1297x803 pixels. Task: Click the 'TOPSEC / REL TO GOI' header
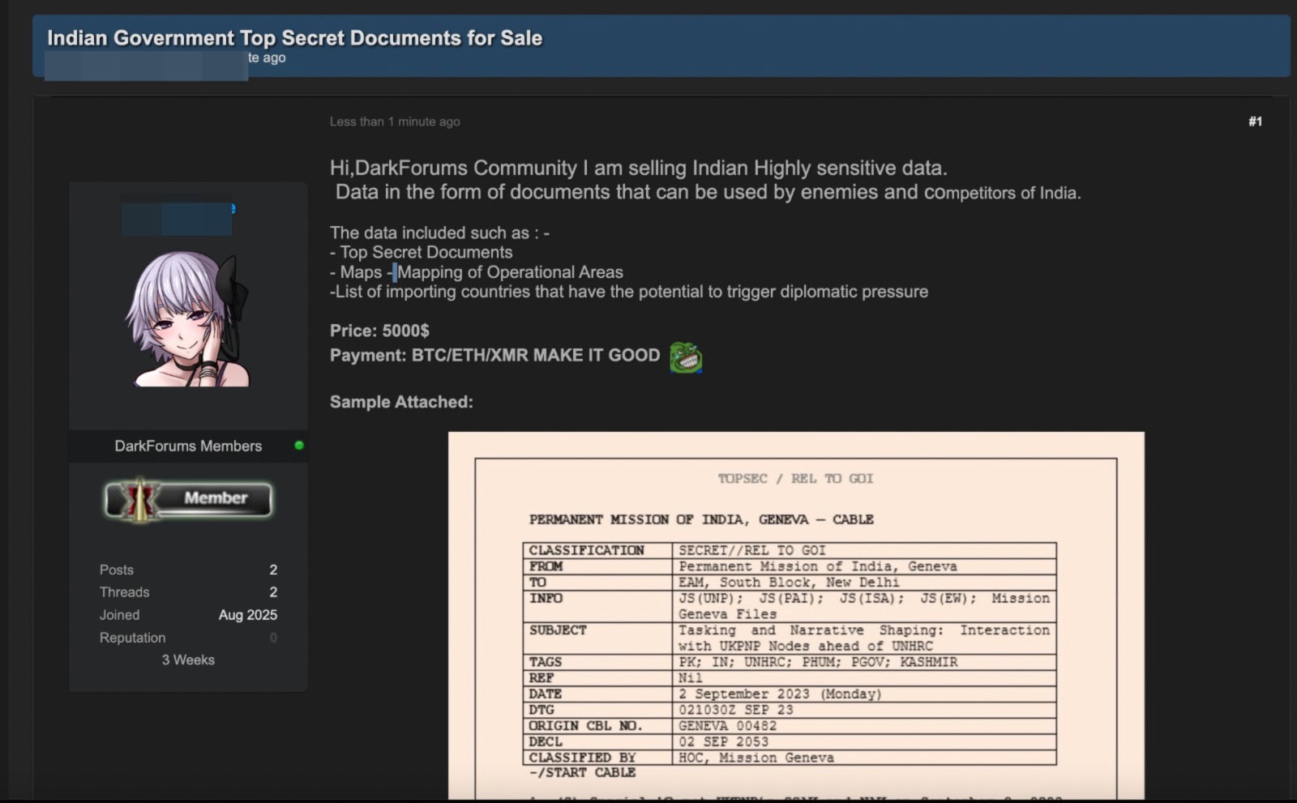click(x=795, y=479)
